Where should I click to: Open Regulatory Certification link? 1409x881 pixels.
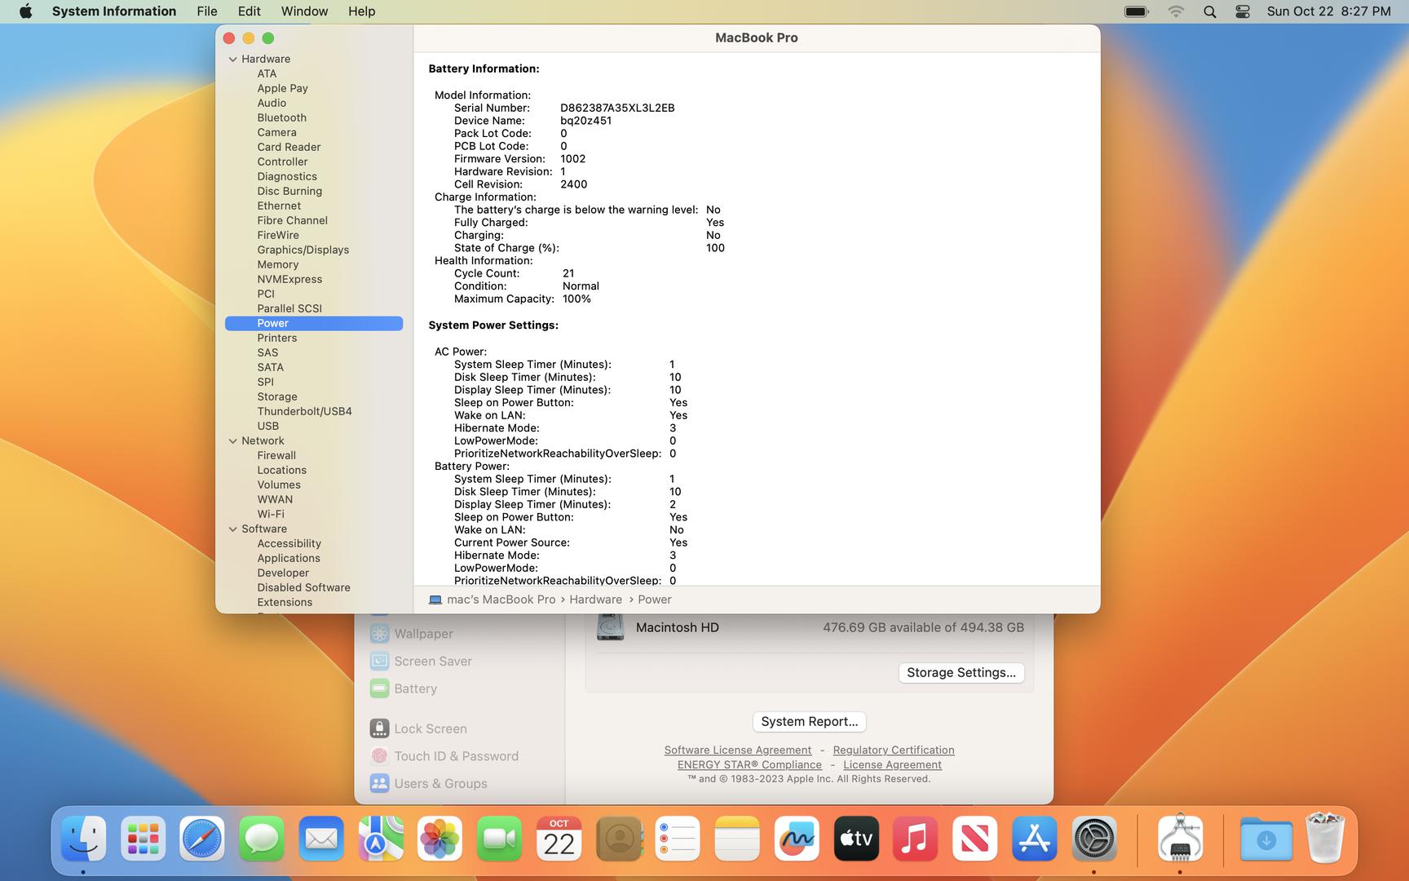[x=894, y=750]
